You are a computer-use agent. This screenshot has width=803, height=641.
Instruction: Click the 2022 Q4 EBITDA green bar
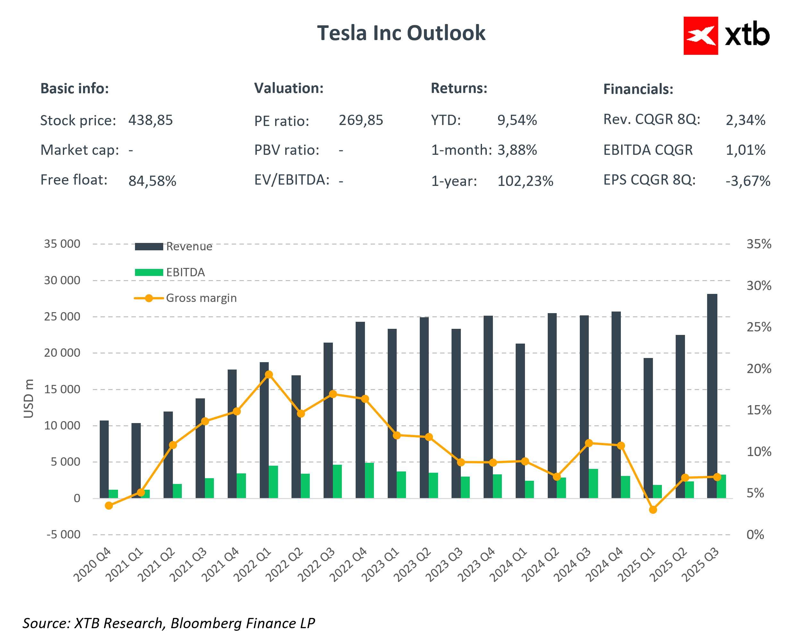[x=369, y=480]
